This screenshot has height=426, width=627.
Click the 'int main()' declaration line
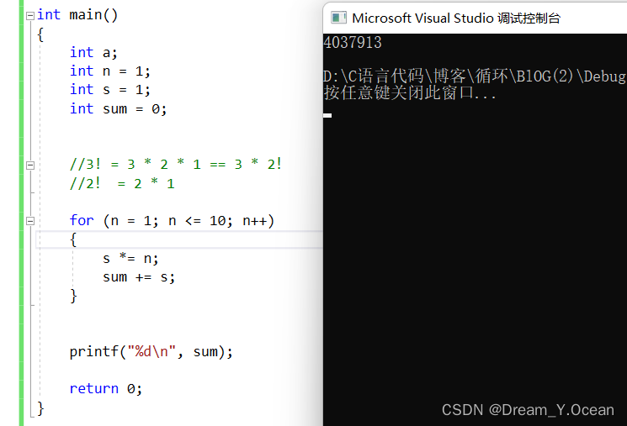[x=77, y=15]
